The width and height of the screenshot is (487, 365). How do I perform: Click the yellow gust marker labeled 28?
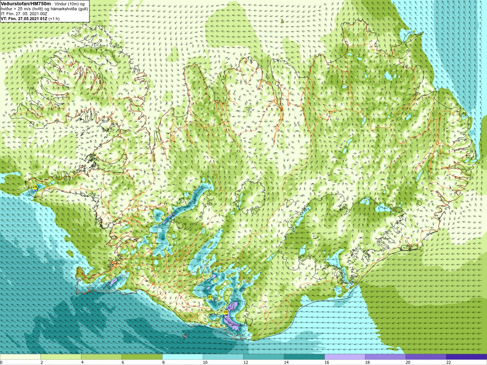(35, 187)
